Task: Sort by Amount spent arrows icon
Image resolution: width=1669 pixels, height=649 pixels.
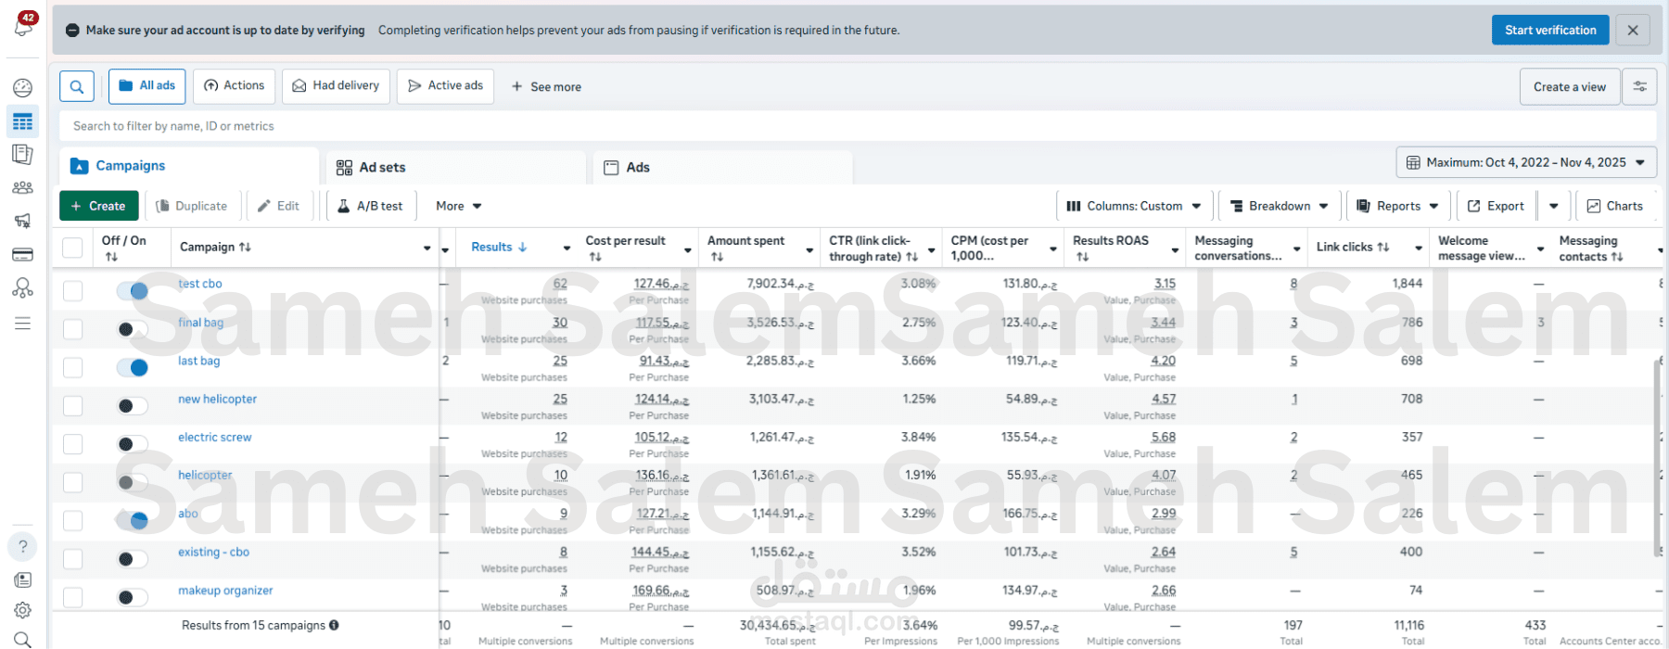Action: 717,257
